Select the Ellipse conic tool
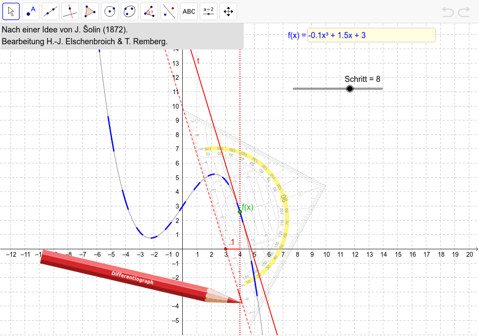The width and height of the screenshot is (479, 336). (130, 11)
